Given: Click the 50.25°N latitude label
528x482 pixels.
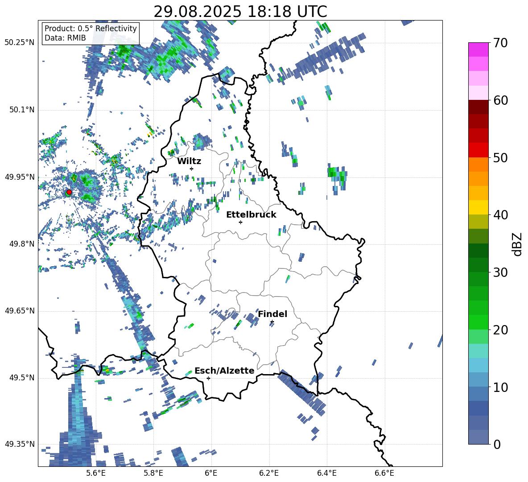Looking at the screenshot, I should (x=20, y=43).
